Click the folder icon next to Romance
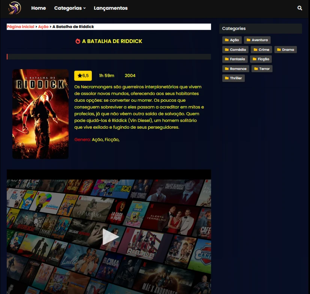This screenshot has width=310, height=294. point(227,69)
